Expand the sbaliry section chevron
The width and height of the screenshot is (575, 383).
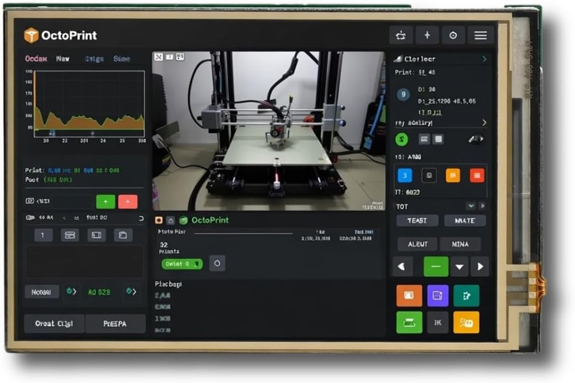tap(484, 122)
